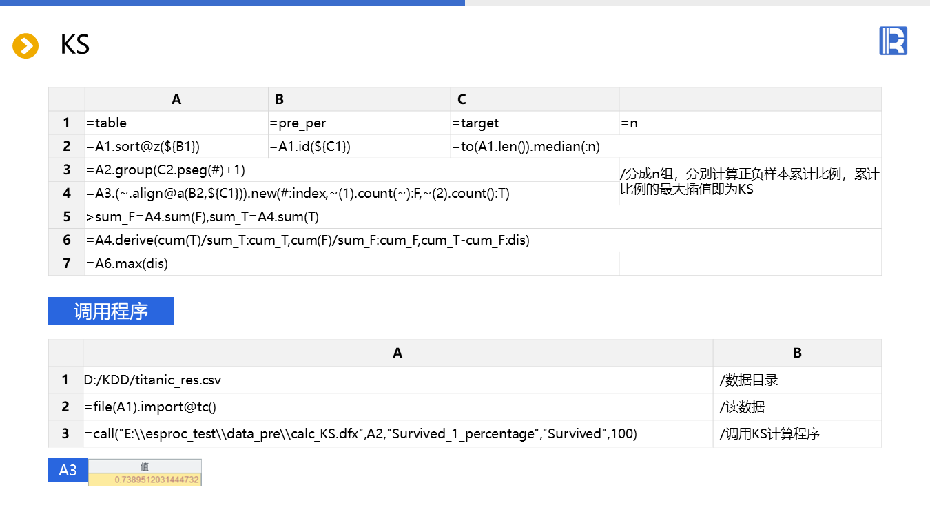Click the orange arrow icon beside KS
The image size is (930, 523).
click(25, 46)
